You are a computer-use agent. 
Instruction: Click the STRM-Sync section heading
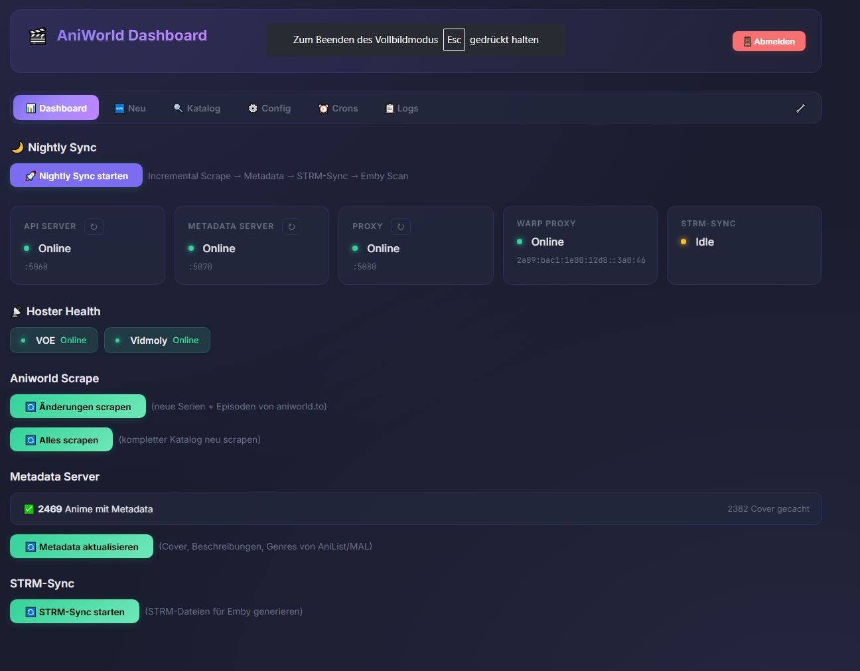point(42,583)
